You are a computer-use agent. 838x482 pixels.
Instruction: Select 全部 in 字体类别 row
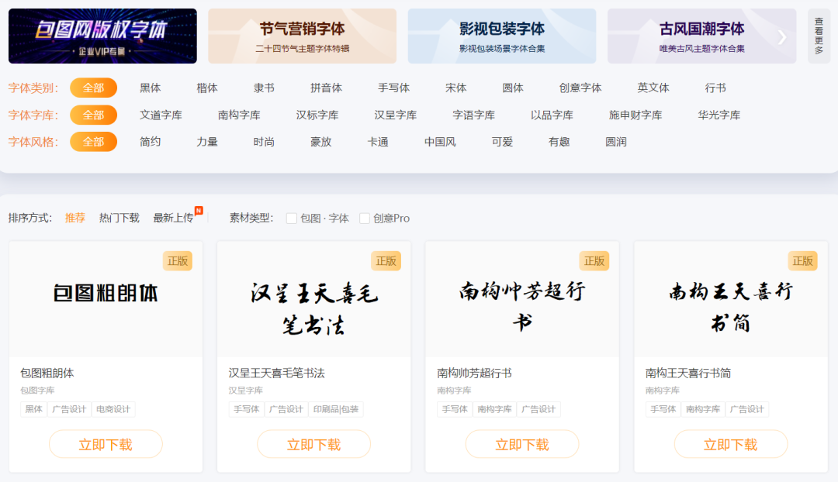tap(94, 88)
